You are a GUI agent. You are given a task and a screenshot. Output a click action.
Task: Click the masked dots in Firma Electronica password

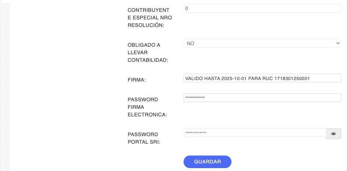(x=195, y=98)
